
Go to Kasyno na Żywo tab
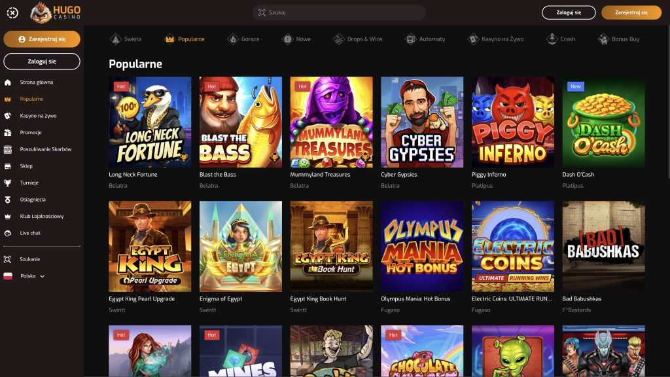[495, 39]
